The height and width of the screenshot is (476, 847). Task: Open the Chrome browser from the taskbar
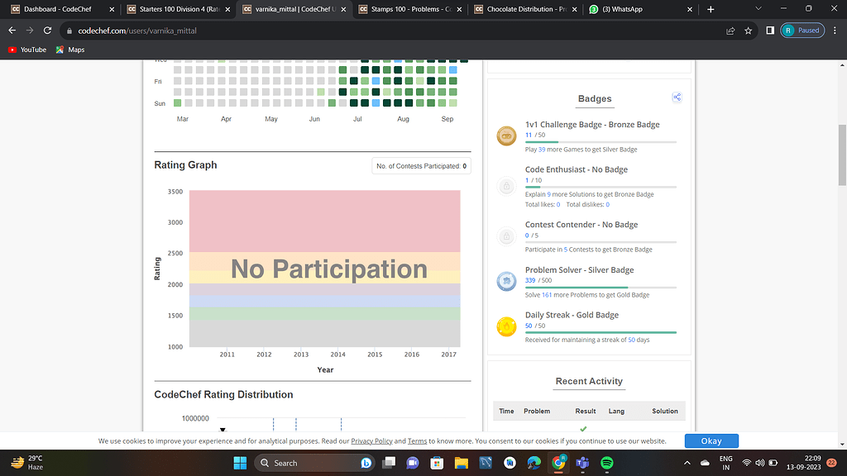pyautogui.click(x=558, y=463)
